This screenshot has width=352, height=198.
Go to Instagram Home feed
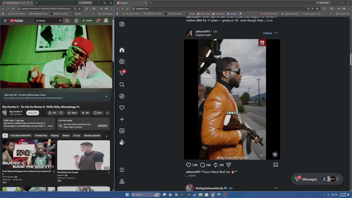pyautogui.click(x=122, y=50)
